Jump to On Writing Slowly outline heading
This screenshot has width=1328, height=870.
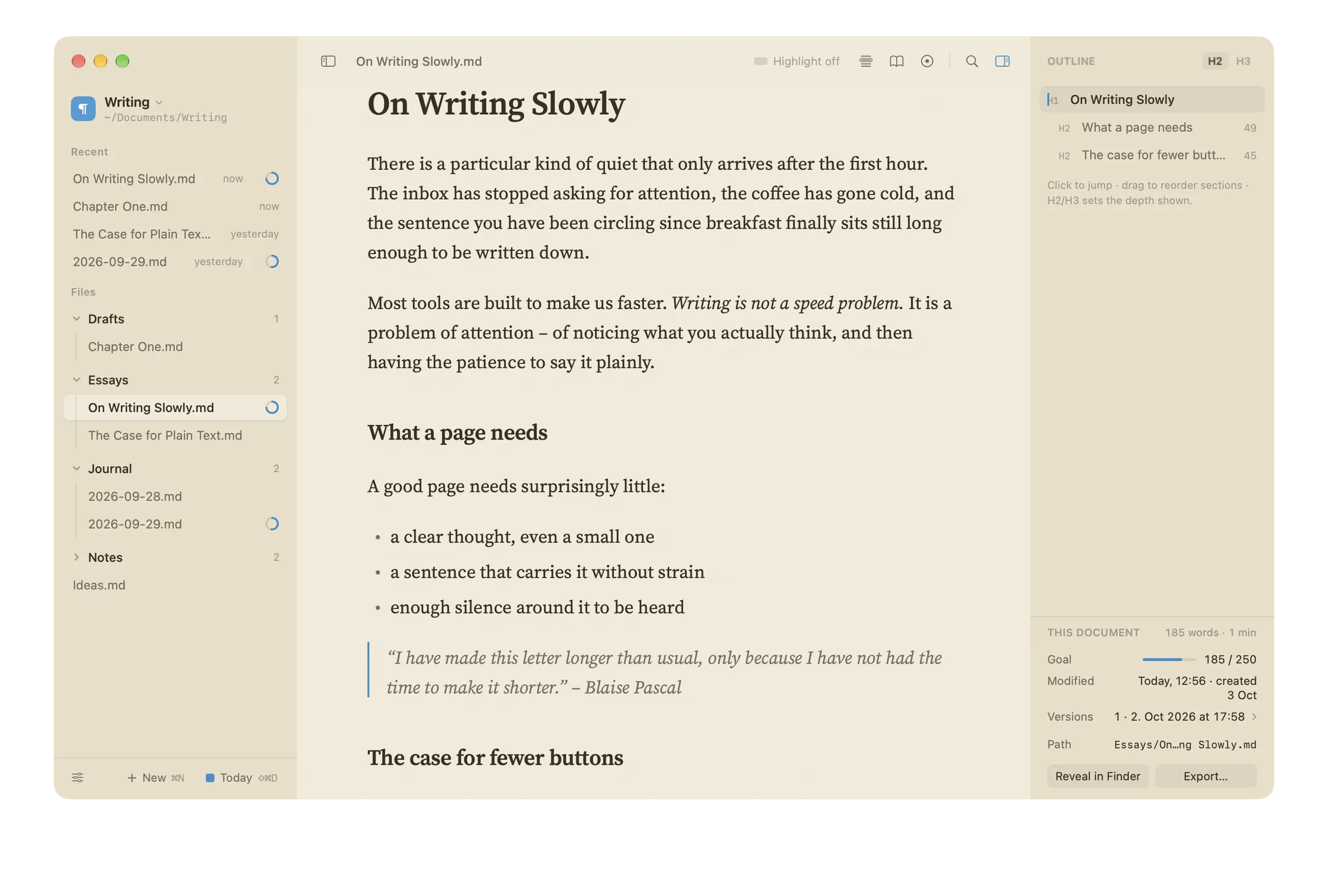(1152, 100)
